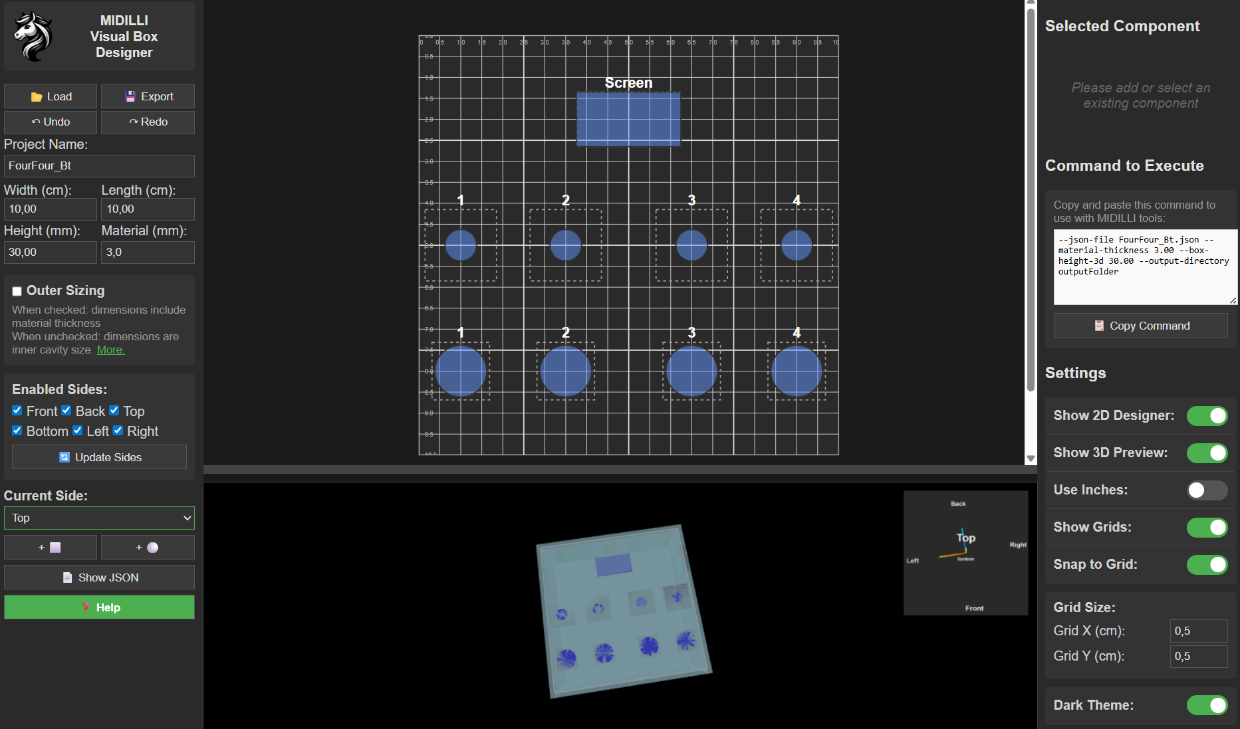Enable the Use Inches switch
1240x729 pixels.
(1207, 490)
